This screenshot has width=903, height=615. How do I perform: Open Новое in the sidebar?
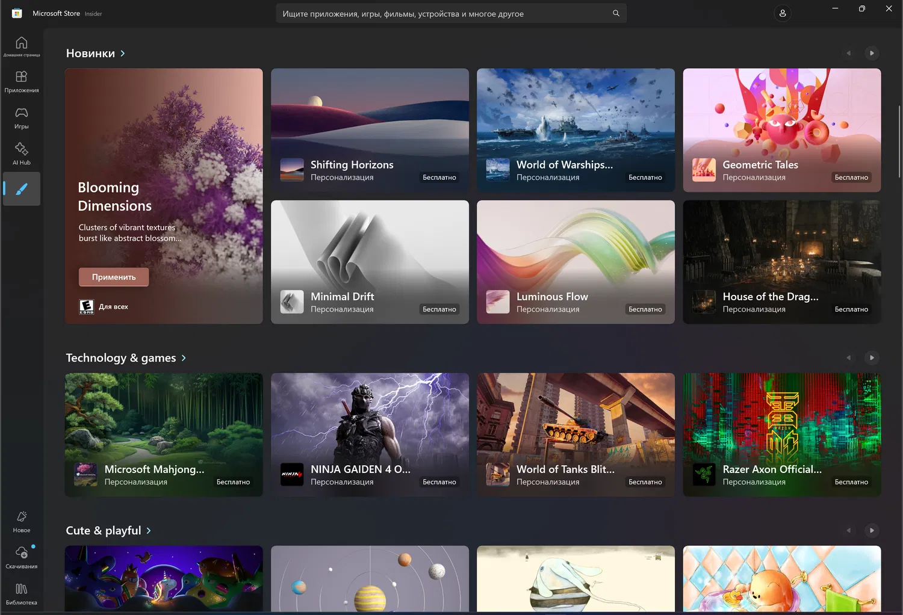[x=22, y=522]
